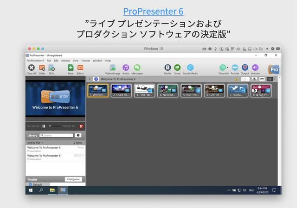The image size is (297, 208).
Task: Click ProPresenter taskbar icon
Action: point(63,190)
